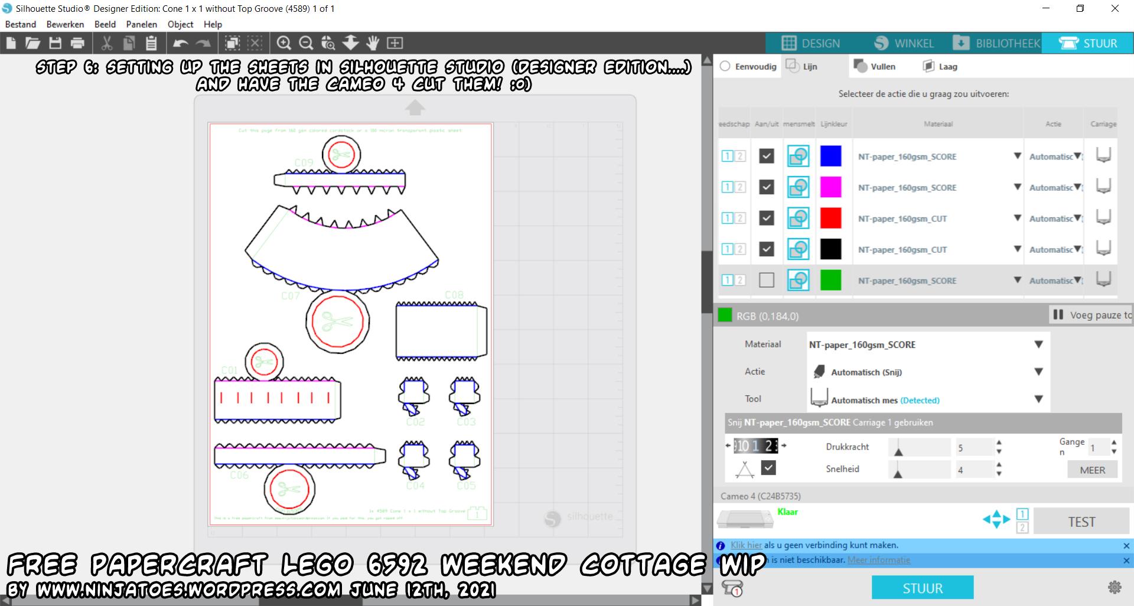
Task: Click the 'Klik hier' link
Action: [746, 545]
